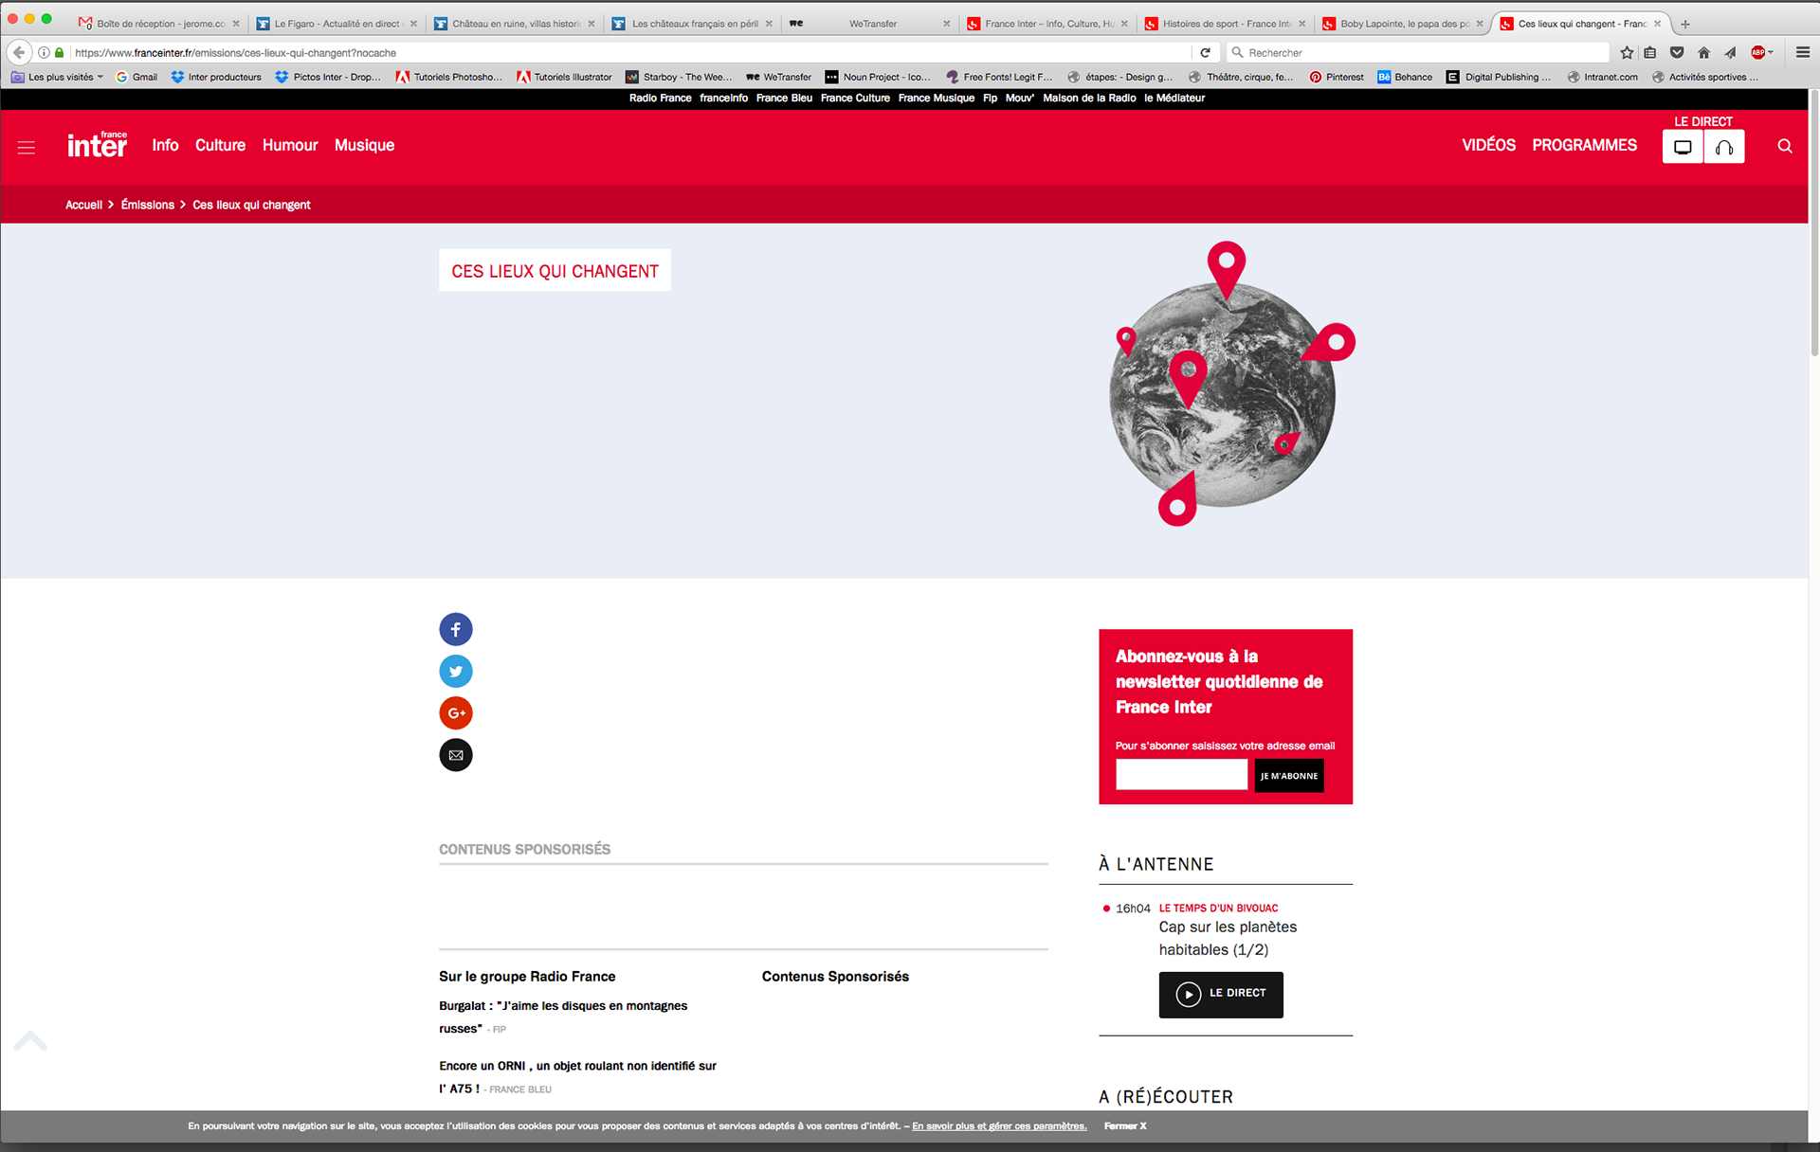Image resolution: width=1820 pixels, height=1152 pixels.
Task: Click the newsletter email input field
Action: click(1181, 775)
